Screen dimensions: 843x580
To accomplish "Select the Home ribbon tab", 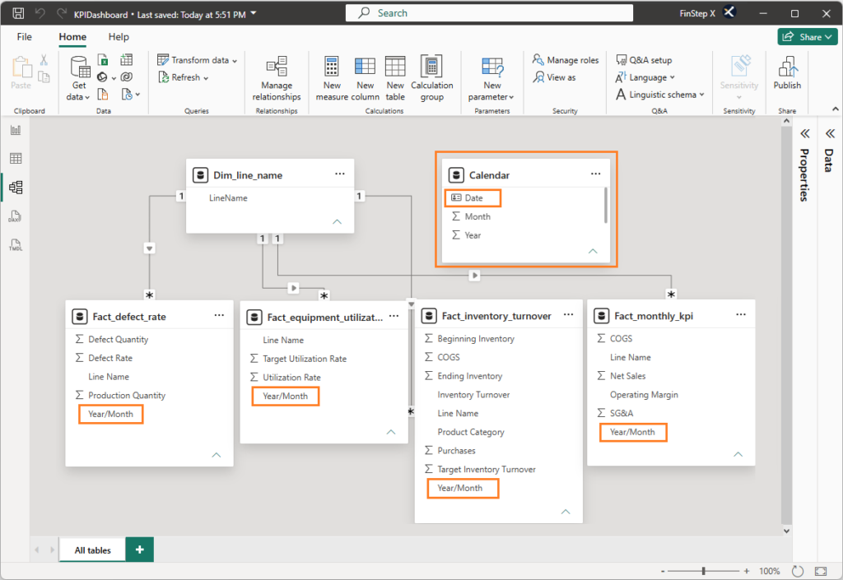I will [72, 36].
